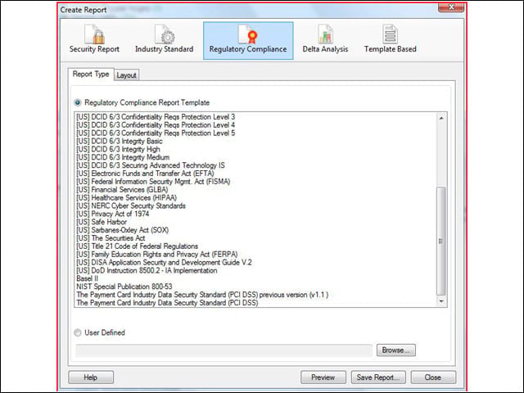
Task: Switch to the Report Type tab
Action: 91,75
